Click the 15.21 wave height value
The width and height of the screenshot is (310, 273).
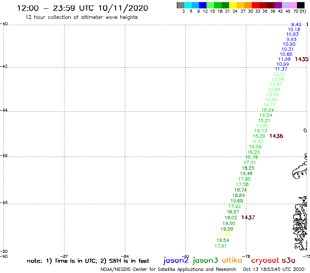click(264, 121)
